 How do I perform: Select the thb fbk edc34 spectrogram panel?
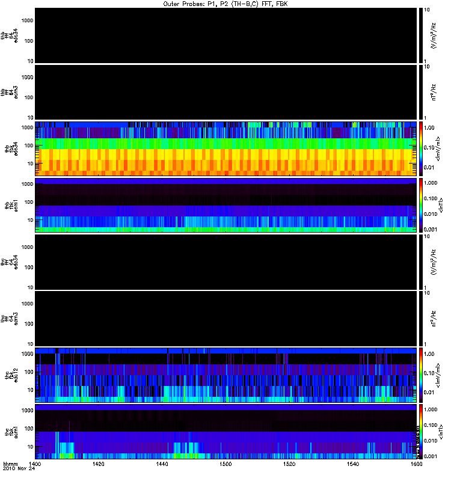click(x=226, y=149)
